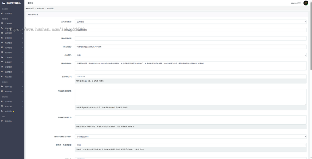Go to 前台首页 breadcrumb link
The image size is (312, 159).
[30, 9]
